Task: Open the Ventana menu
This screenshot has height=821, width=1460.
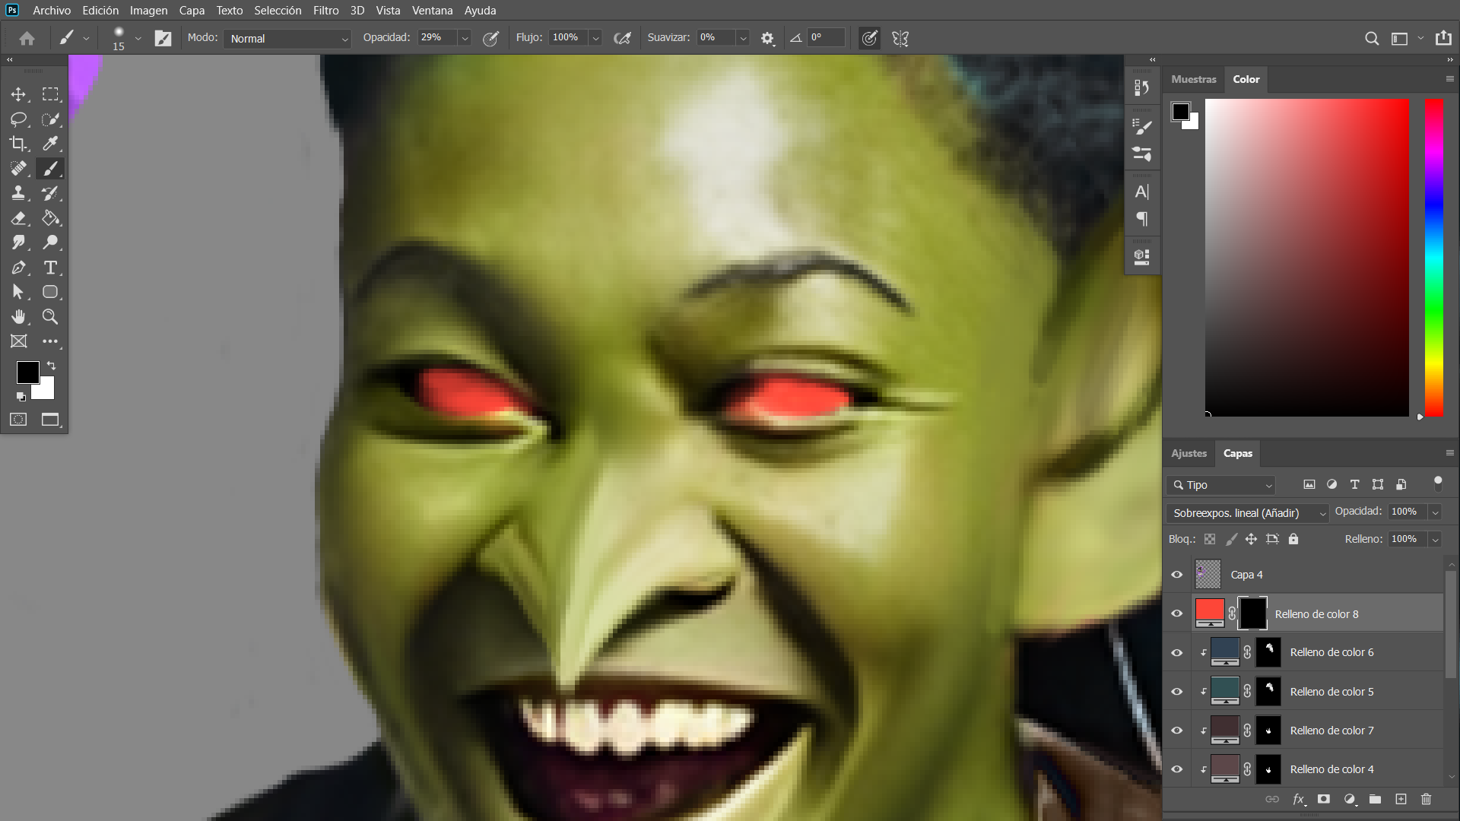Action: click(x=432, y=10)
